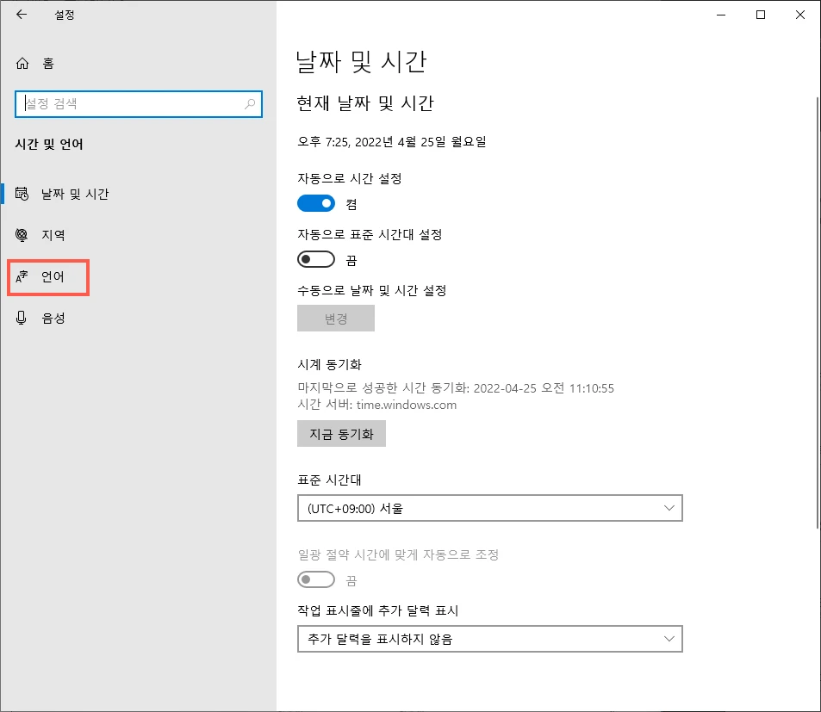Click the microphone icon for 음성
Screen dimensions: 821x712
(21, 318)
